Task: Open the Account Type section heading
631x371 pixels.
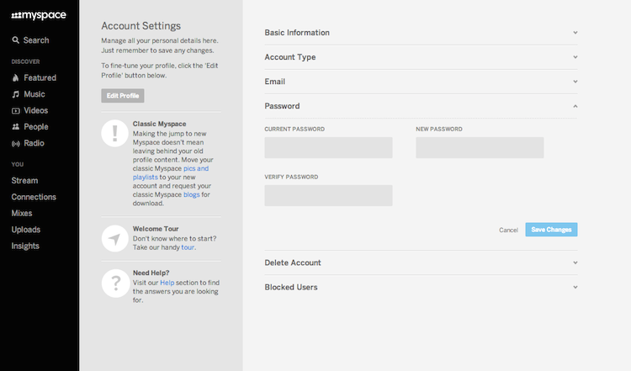Action: click(290, 57)
